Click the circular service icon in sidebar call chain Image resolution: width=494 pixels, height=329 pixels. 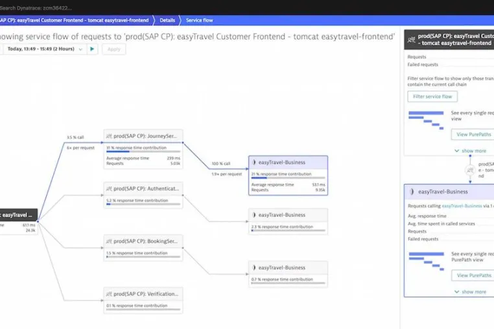point(470,170)
